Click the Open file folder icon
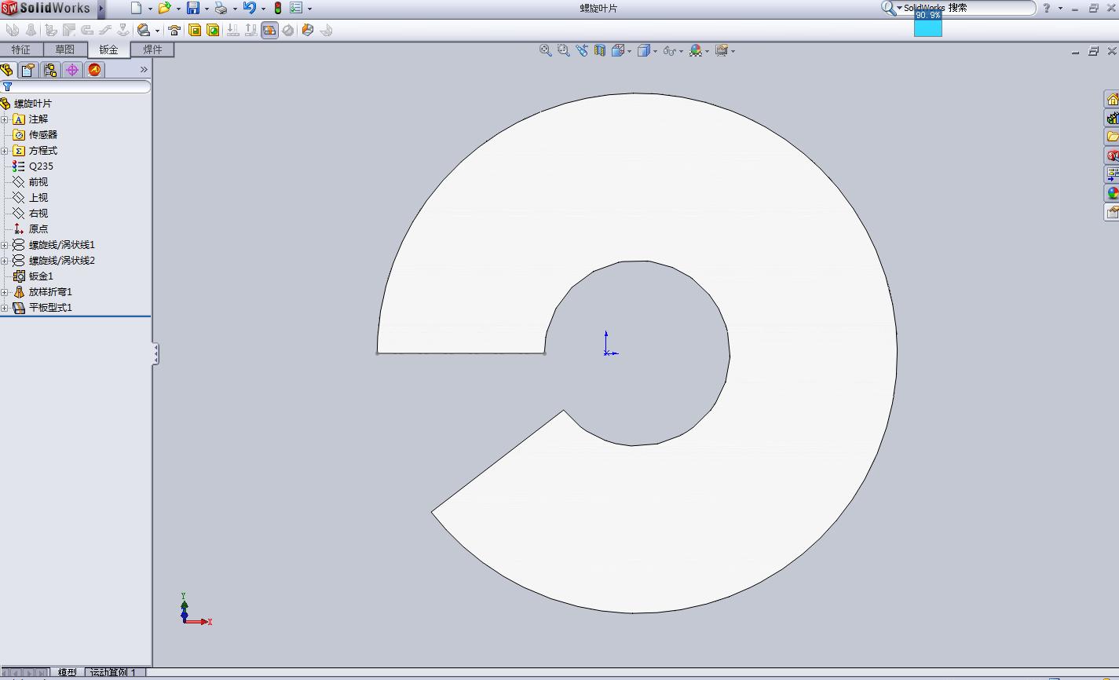 (x=165, y=8)
